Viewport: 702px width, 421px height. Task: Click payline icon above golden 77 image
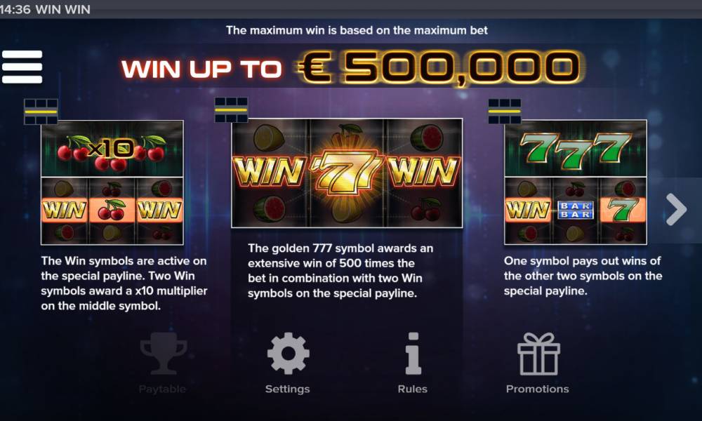click(231, 109)
